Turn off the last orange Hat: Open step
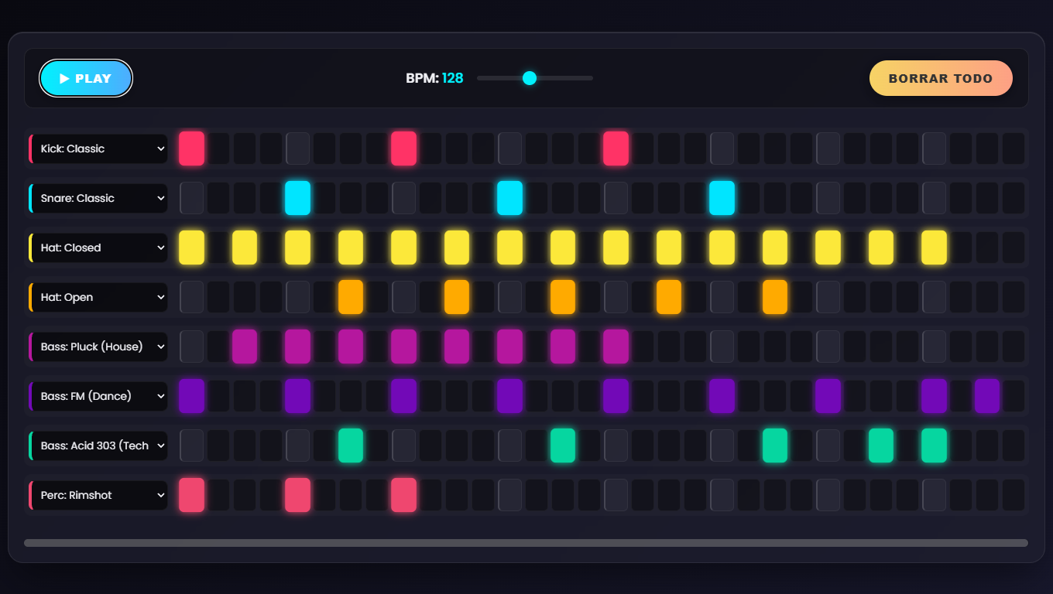1053x594 pixels. click(775, 297)
